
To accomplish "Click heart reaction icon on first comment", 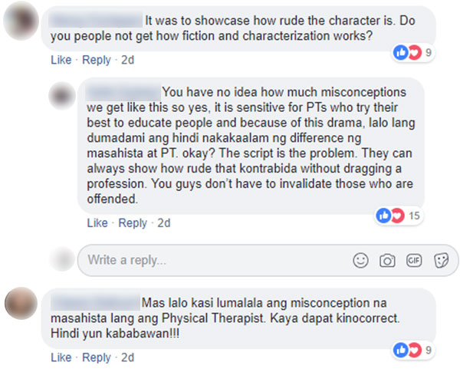I will 415,53.
